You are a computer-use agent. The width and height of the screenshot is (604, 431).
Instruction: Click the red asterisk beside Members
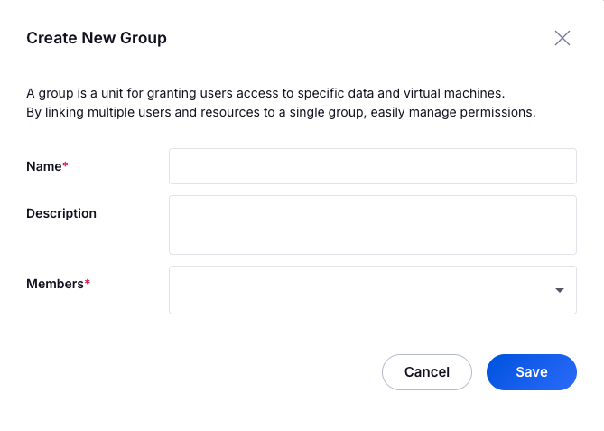(x=88, y=283)
